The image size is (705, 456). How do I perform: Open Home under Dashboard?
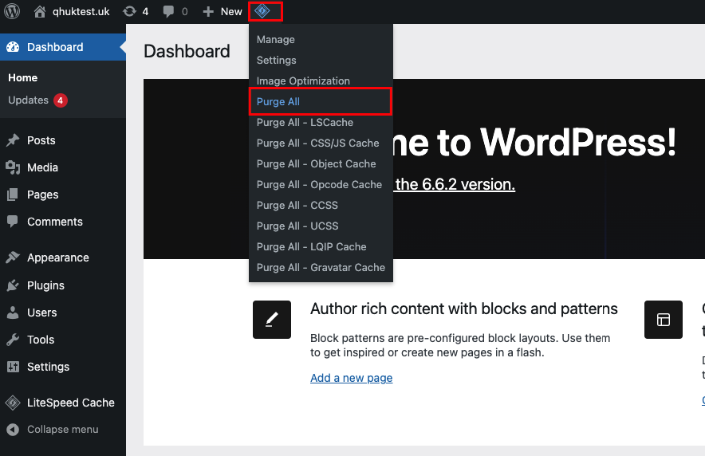pos(22,77)
